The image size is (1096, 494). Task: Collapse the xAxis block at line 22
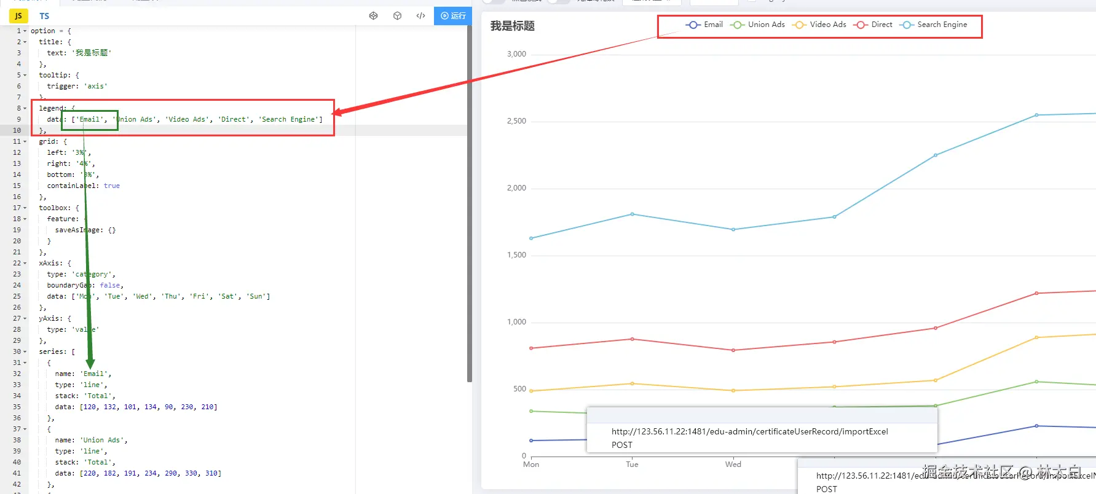coord(25,263)
